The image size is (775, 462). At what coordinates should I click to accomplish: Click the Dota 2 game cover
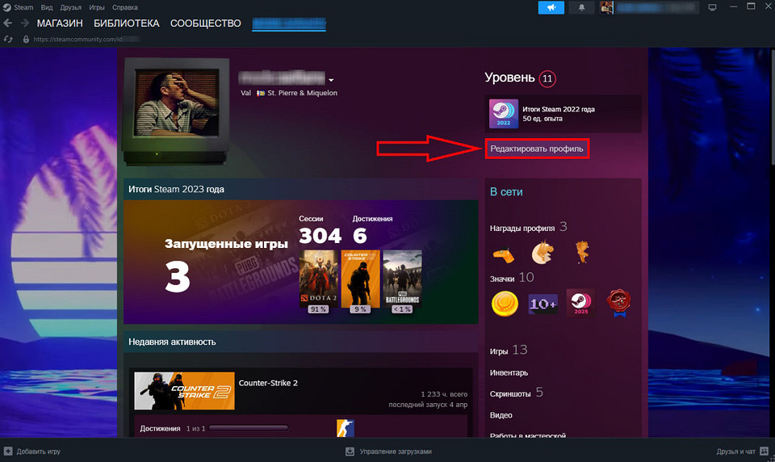click(318, 279)
